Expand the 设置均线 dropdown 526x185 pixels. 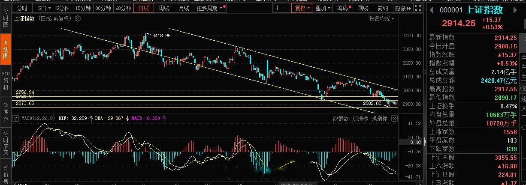point(381,18)
